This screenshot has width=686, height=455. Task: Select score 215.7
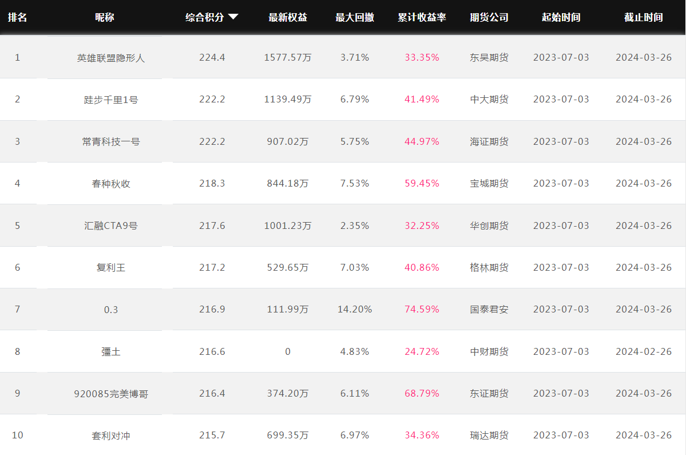212,436
